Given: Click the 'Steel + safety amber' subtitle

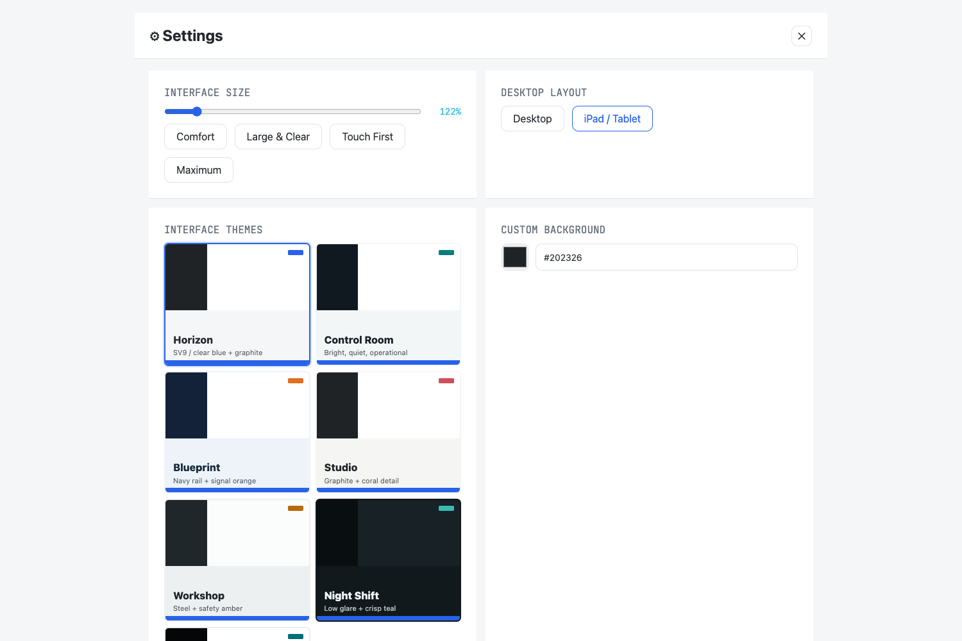Looking at the screenshot, I should pos(208,608).
